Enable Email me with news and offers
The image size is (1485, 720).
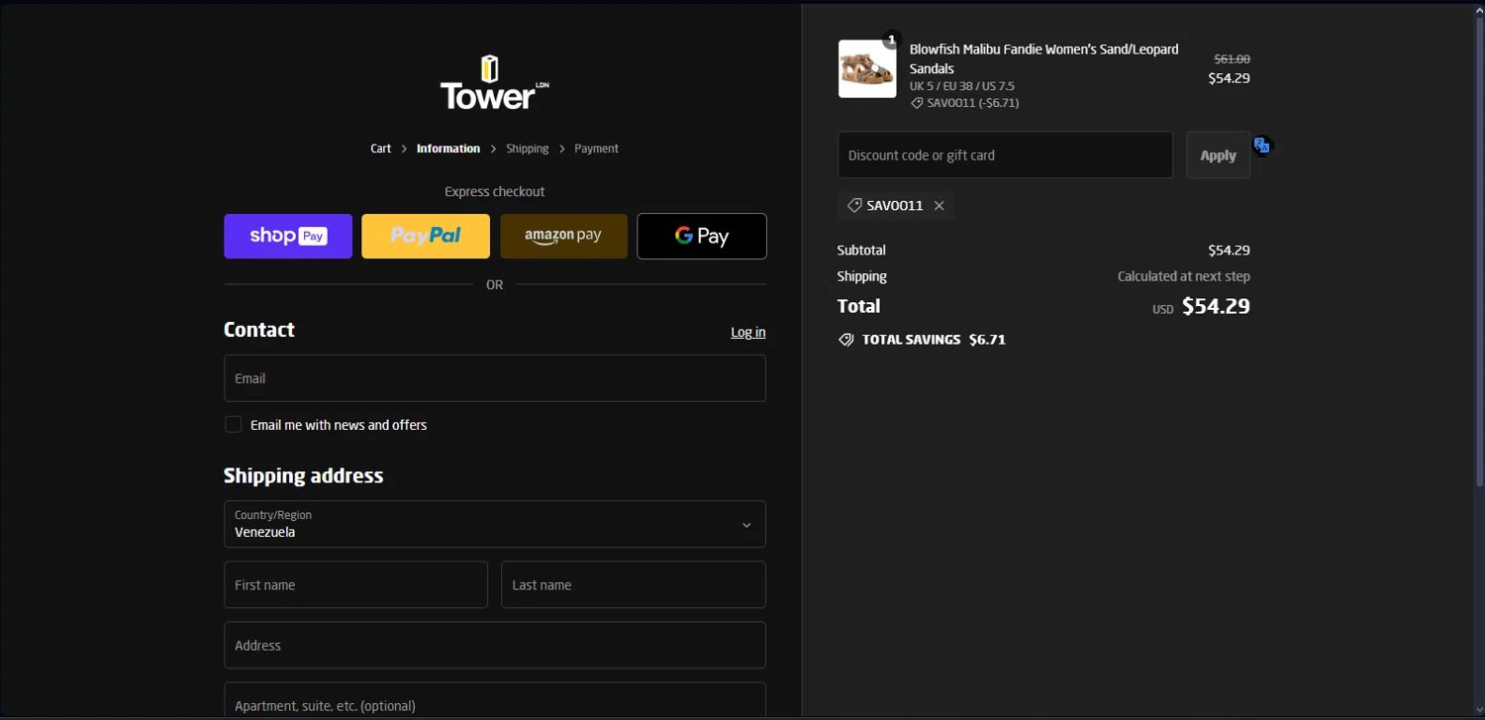[x=234, y=425]
